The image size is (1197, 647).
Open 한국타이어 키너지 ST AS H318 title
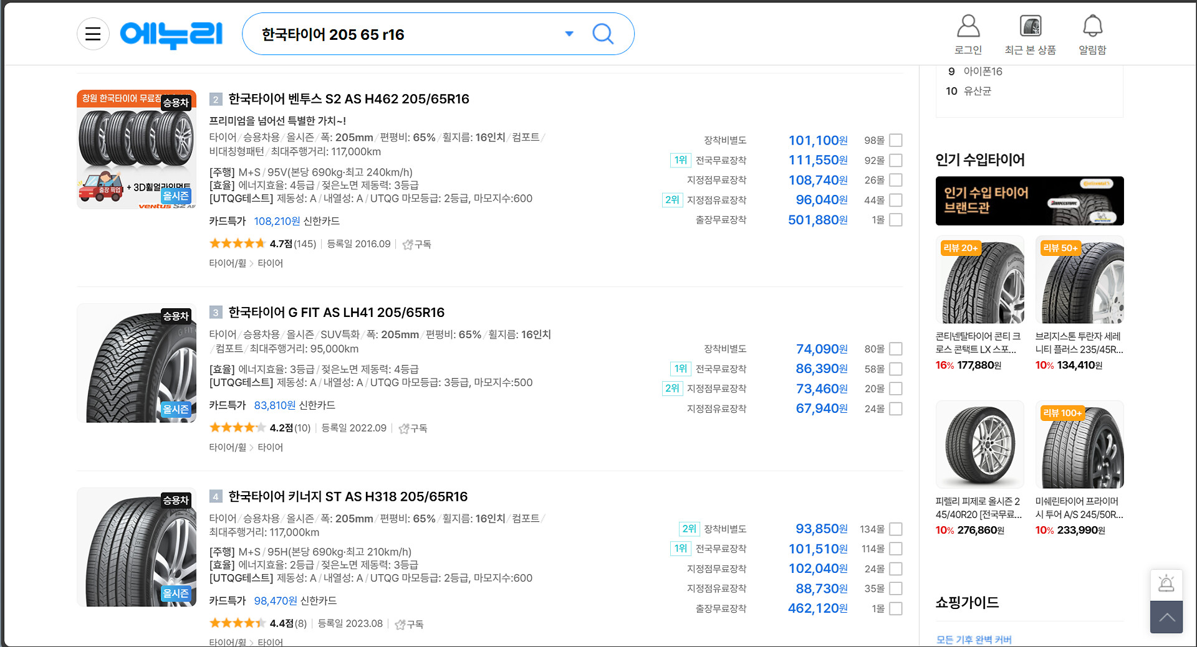tap(348, 497)
